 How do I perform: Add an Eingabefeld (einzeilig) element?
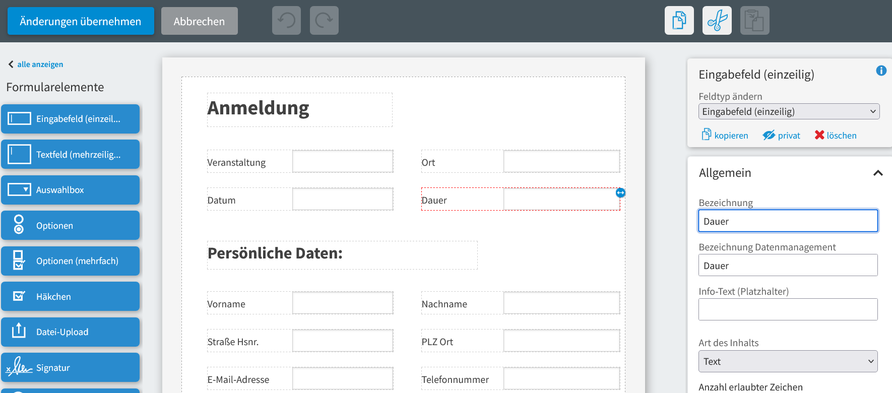(x=70, y=119)
